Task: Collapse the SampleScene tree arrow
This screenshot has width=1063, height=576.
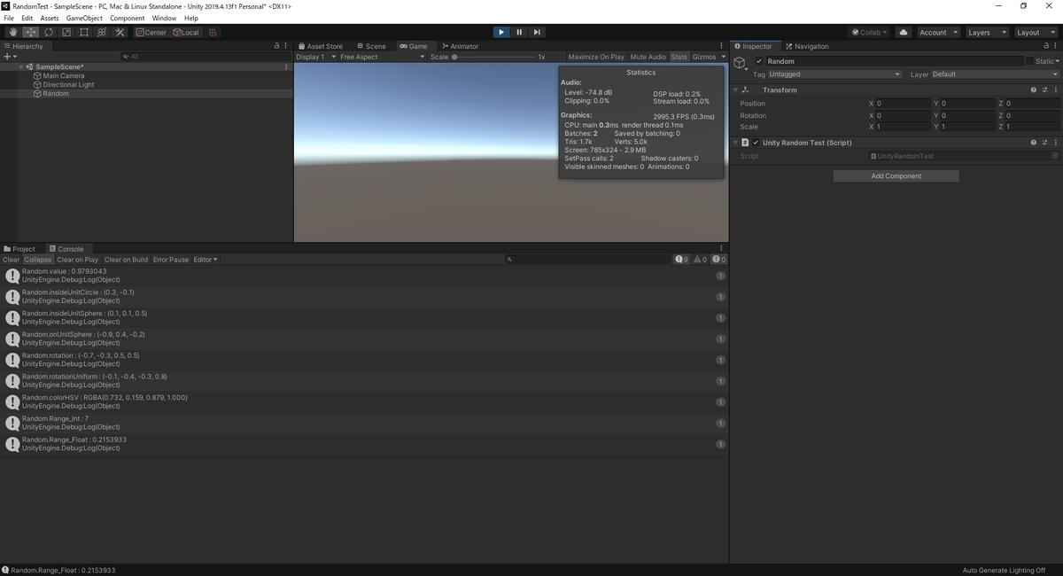Action: [21, 66]
